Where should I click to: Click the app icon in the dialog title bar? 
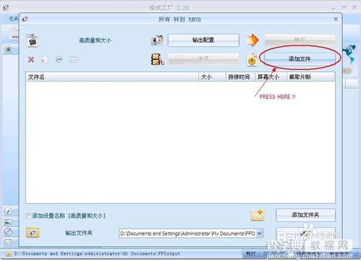pyautogui.click(x=25, y=19)
